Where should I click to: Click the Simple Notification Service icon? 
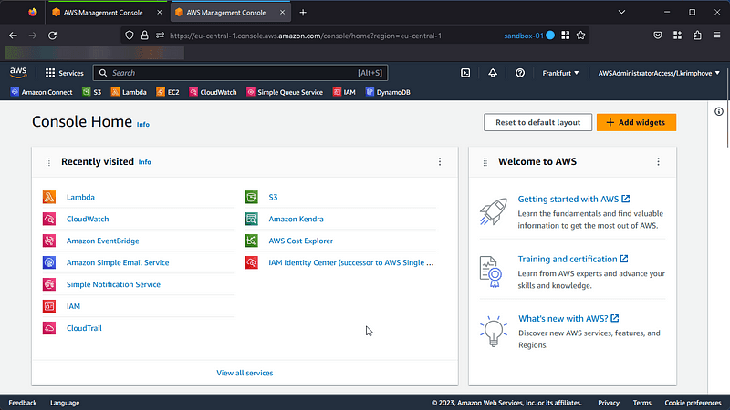coord(49,284)
